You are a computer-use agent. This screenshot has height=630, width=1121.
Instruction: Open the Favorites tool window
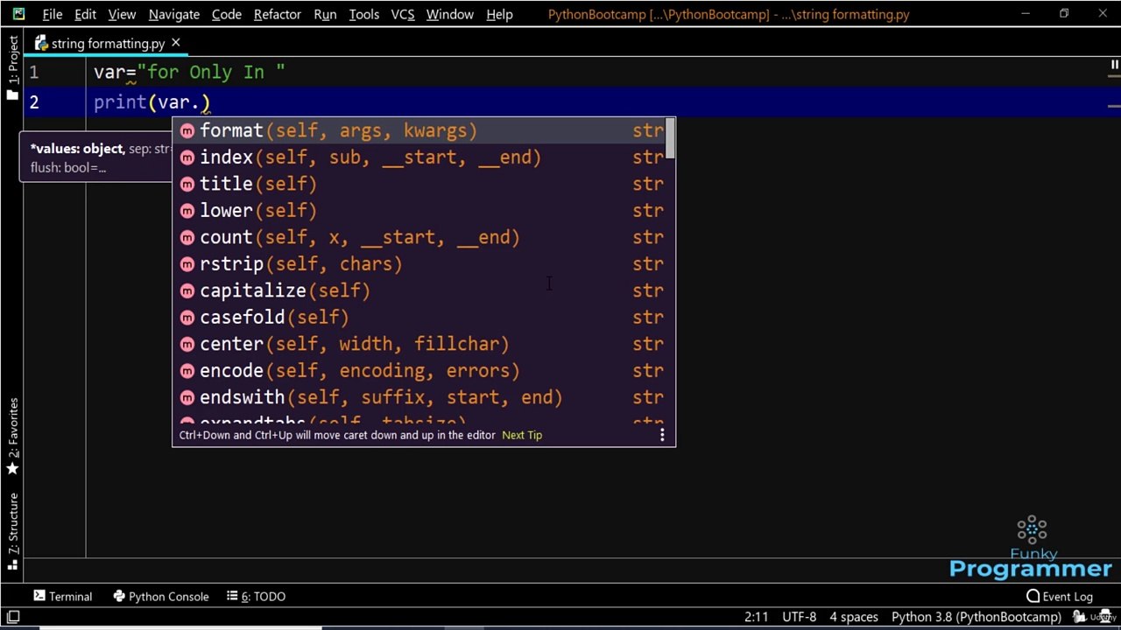click(12, 436)
